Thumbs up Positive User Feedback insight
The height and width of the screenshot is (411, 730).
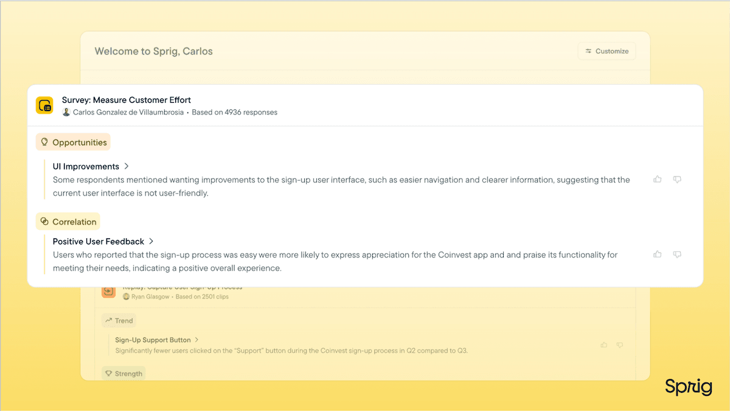658,255
